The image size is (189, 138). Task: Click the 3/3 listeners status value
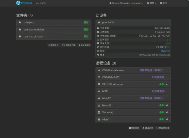(x=168, y=40)
